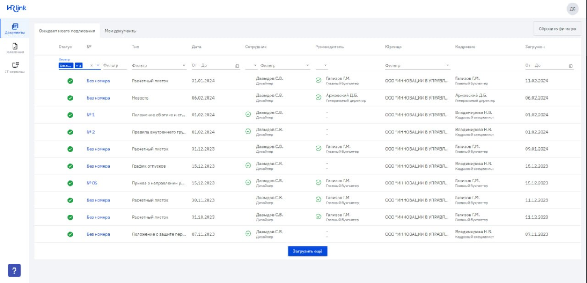
Task: Switch to the Мои документы tab
Action: coord(120,31)
